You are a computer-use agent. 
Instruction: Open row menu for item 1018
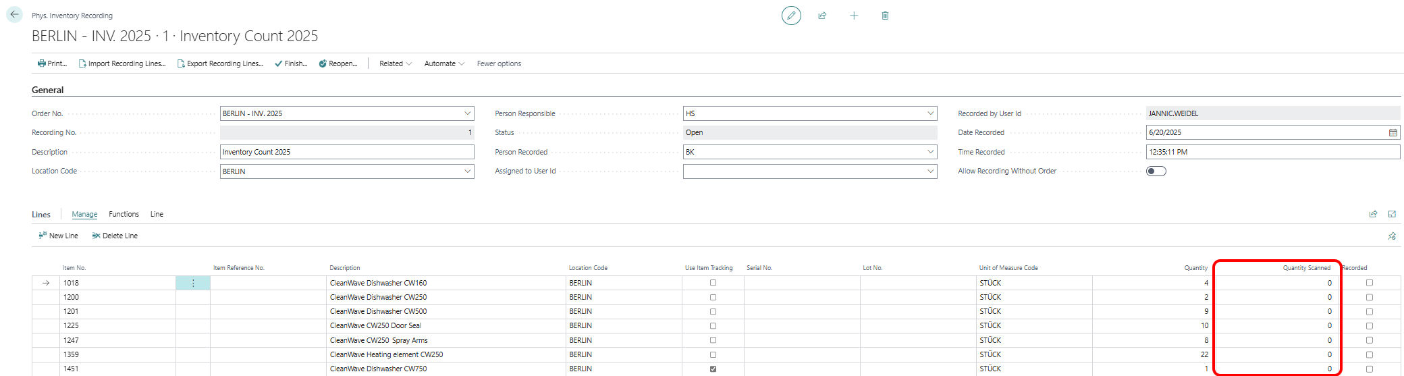[193, 284]
